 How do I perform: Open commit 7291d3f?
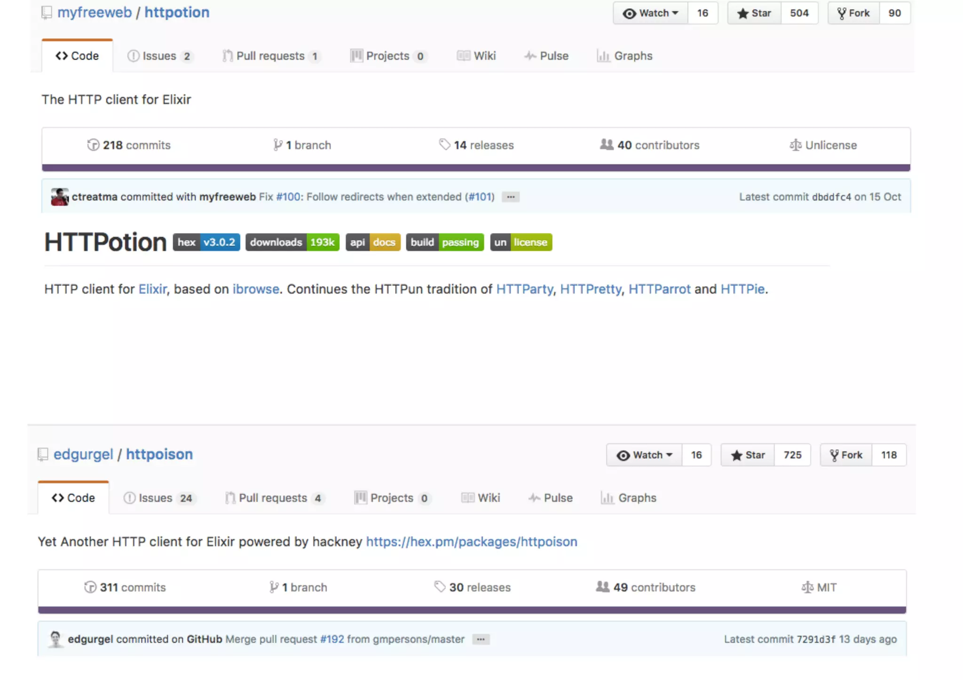click(x=816, y=639)
